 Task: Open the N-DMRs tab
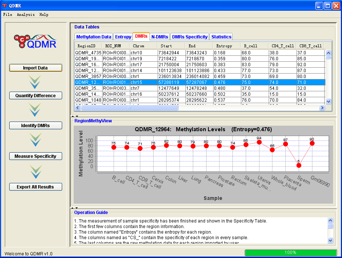click(160, 37)
